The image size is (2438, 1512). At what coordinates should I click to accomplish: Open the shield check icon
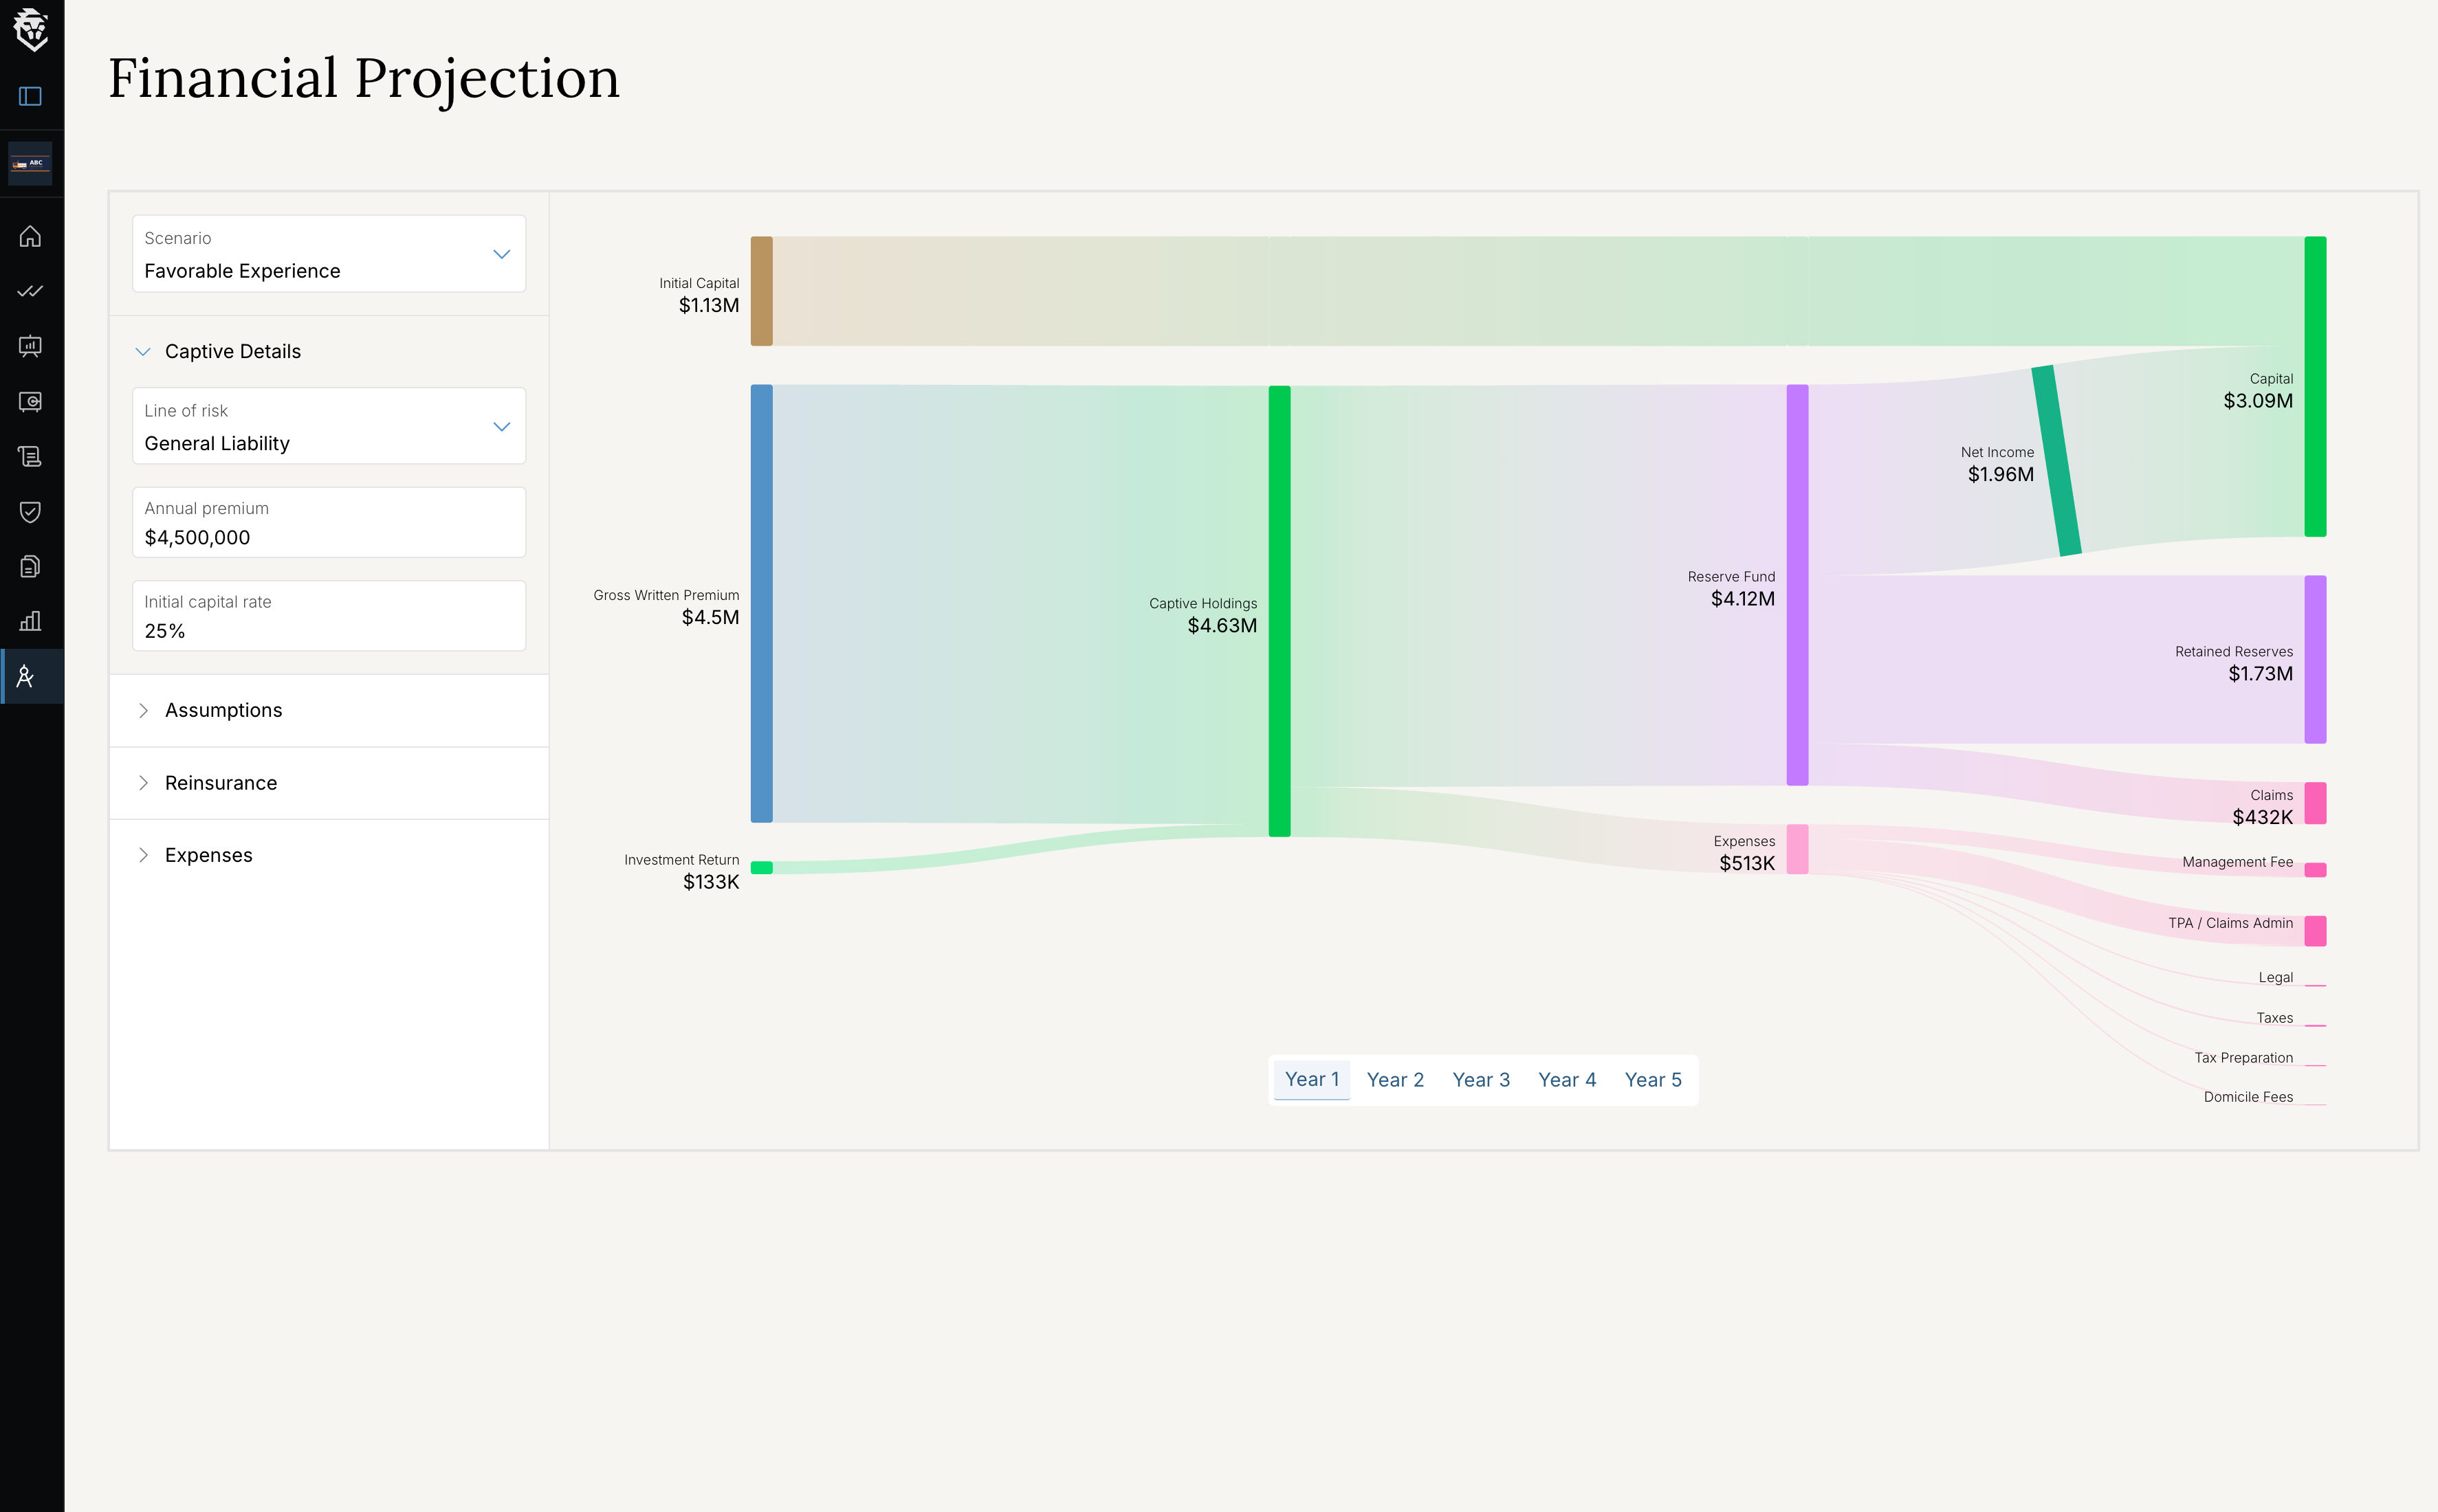point(31,512)
